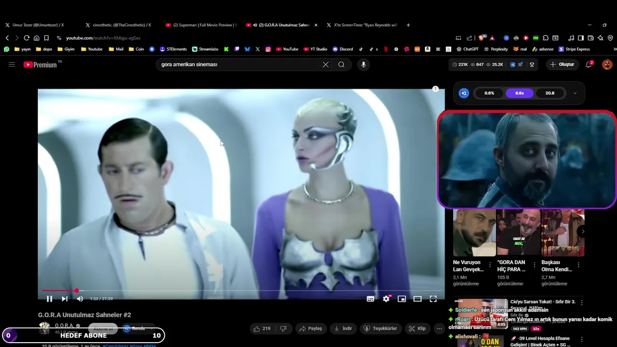Switch to 'X'te ScreenTime: Ryan Reynolds' tab
This screenshot has height=347, width=617.
tap(362, 25)
